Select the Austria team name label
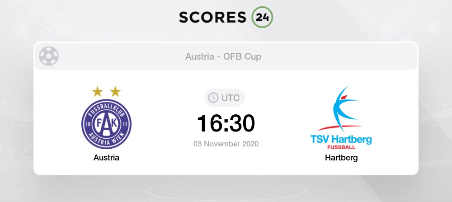452x202 pixels. point(106,158)
